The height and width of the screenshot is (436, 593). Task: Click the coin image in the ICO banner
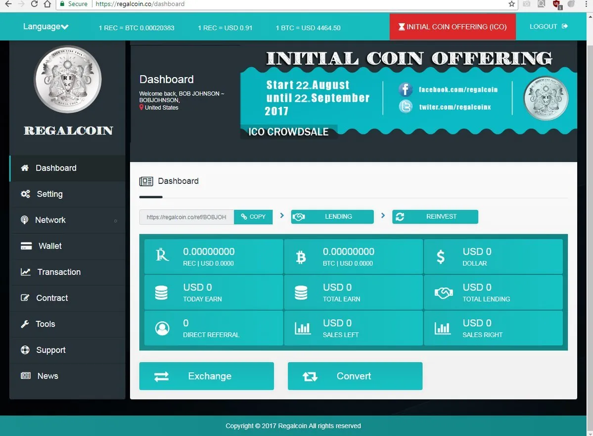(x=546, y=98)
